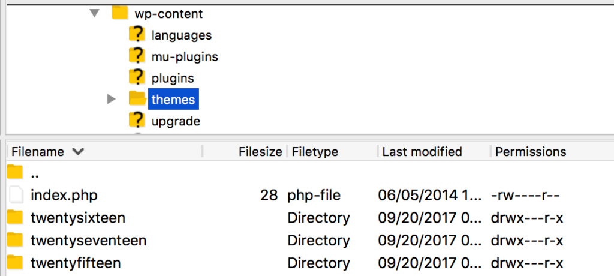Sort by Last modified column header
The image size is (614, 276).
coord(422,152)
